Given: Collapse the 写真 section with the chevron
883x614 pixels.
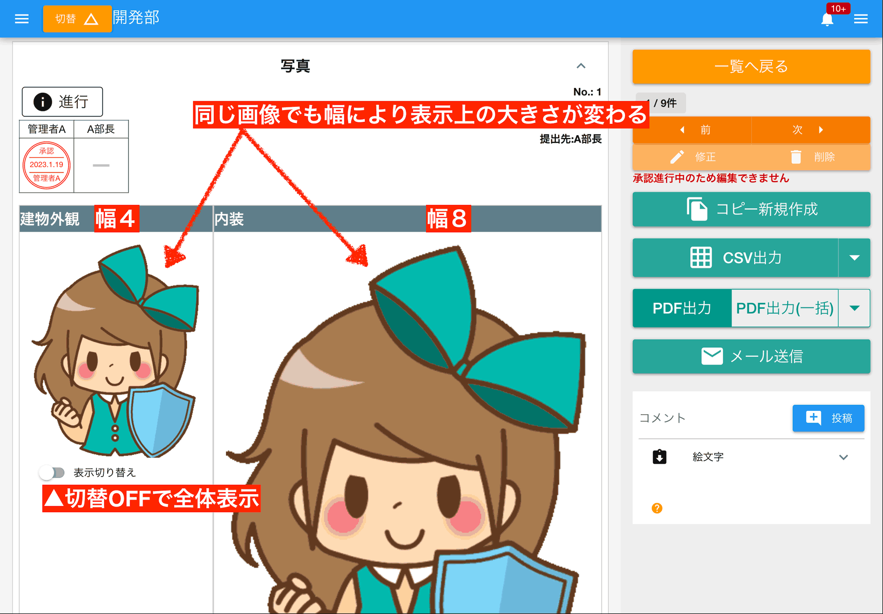Looking at the screenshot, I should [x=582, y=66].
